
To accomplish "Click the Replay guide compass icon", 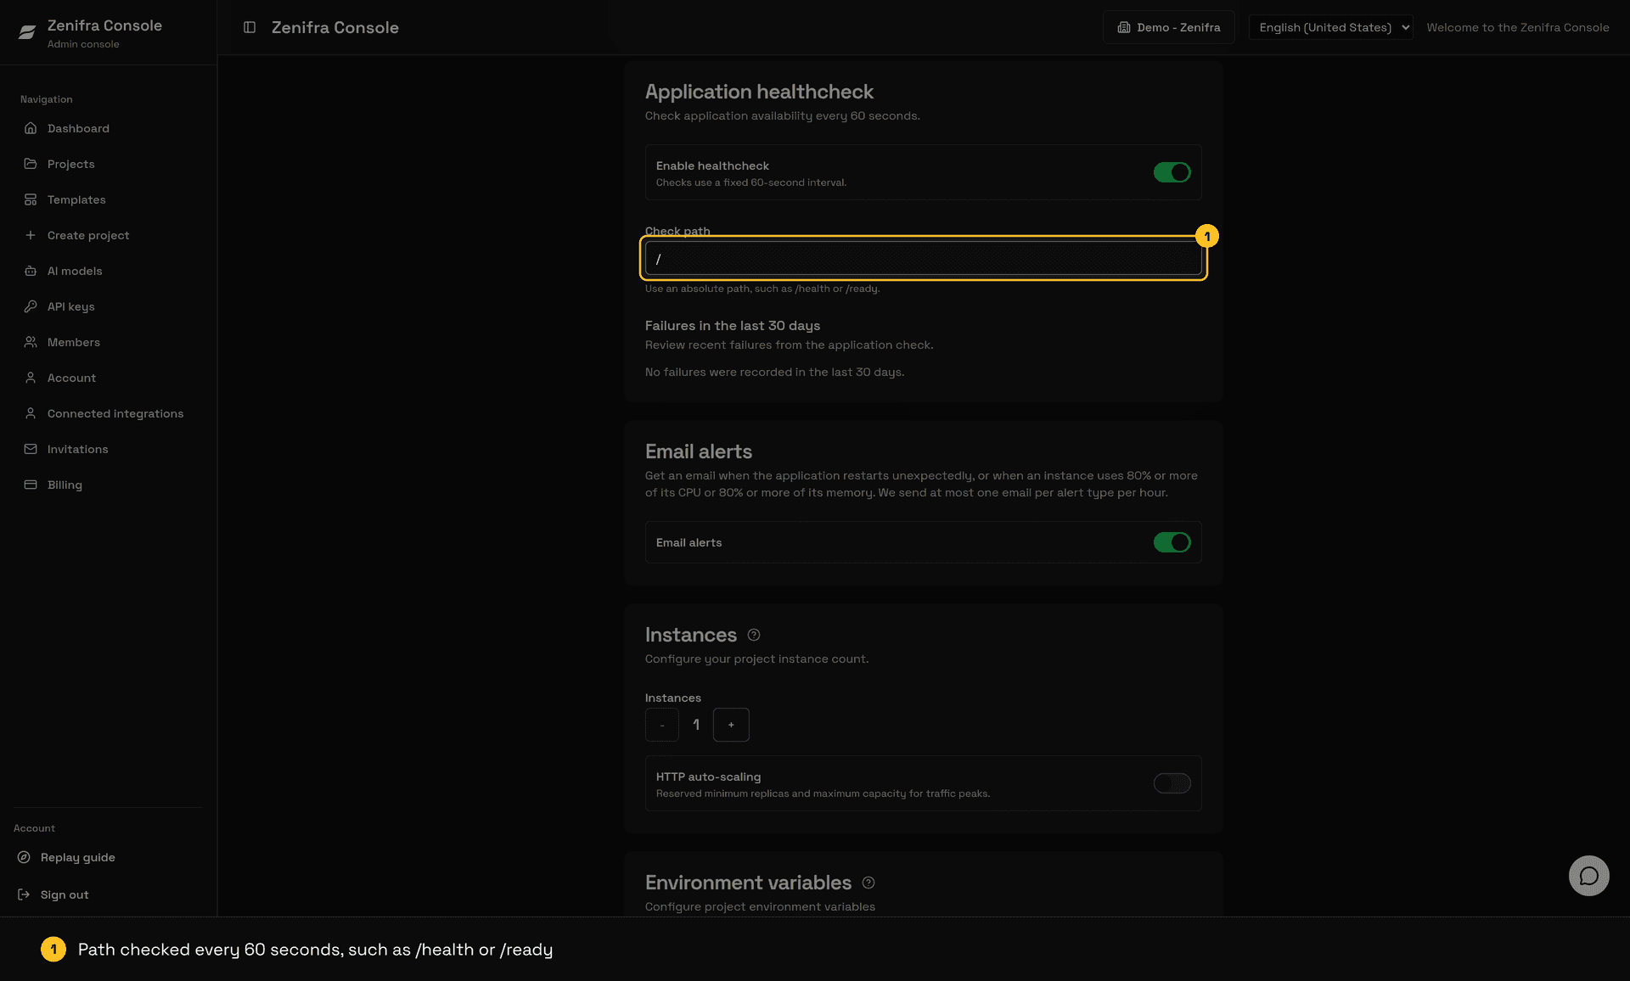I will (24, 857).
